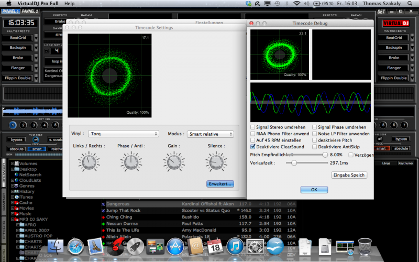Viewport: 419px width, 262px height.
Task: Open Calendar icon showing 18 in Dock
Action: [x=215, y=246]
